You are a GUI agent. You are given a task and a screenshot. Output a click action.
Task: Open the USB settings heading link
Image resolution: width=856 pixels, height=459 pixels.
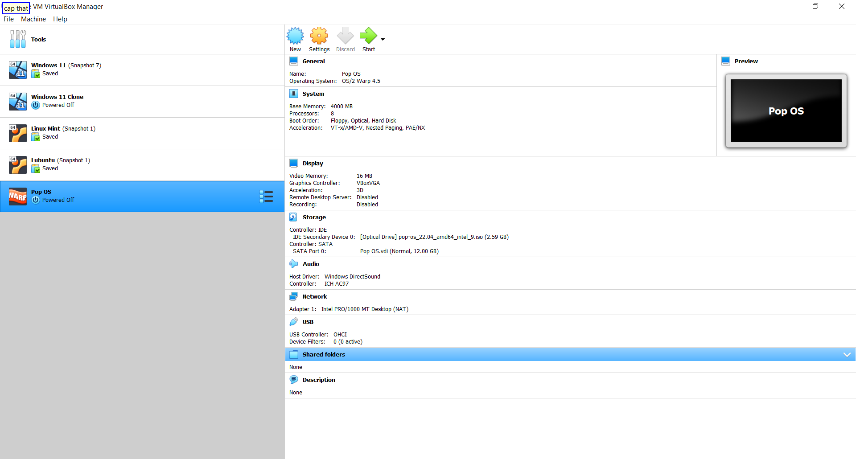point(308,322)
